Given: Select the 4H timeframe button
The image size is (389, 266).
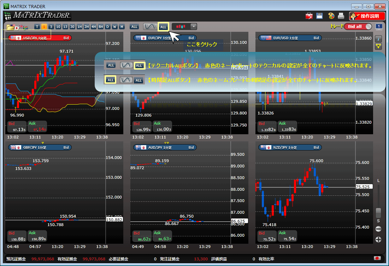Looking at the screenshot, I should [94, 27].
